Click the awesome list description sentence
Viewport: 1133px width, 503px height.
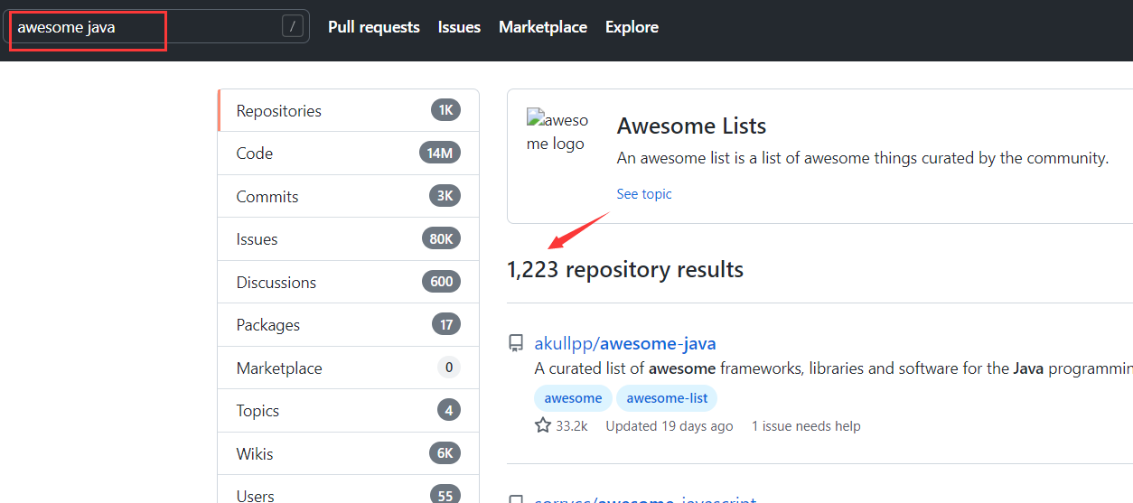point(862,158)
